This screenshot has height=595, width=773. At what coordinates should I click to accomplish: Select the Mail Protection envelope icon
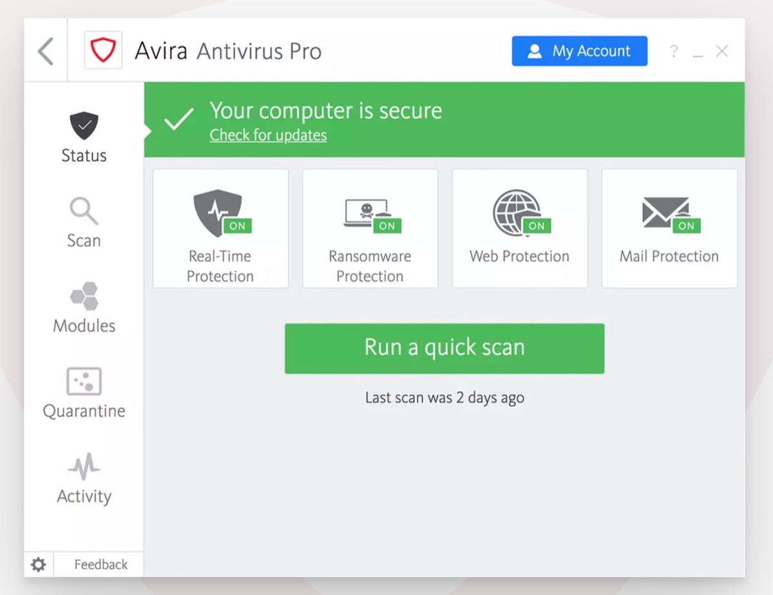(666, 210)
